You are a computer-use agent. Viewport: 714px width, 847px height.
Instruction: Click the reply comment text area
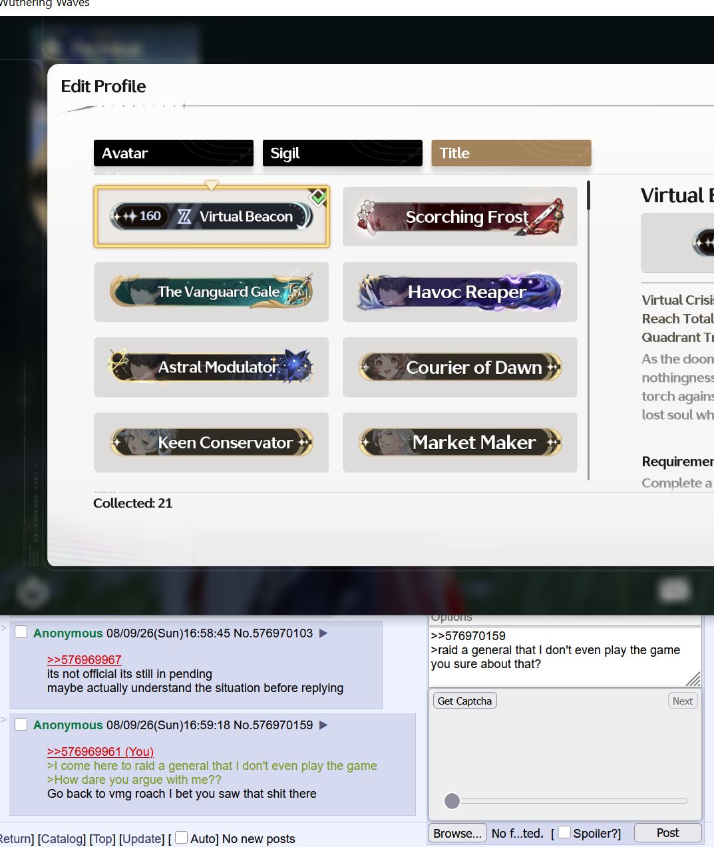click(565, 657)
